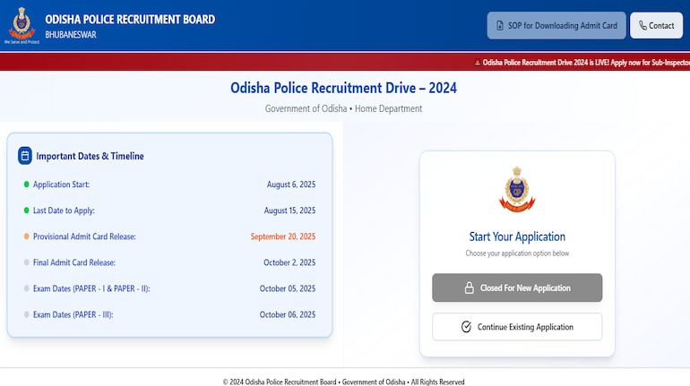
Task: Click the calendar icon beside Important Dates
Action: coord(25,156)
